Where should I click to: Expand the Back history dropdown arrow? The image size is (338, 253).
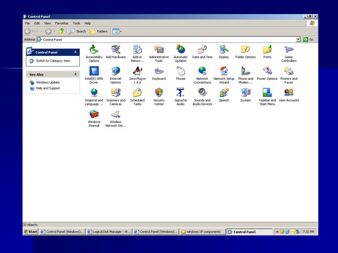click(x=42, y=31)
